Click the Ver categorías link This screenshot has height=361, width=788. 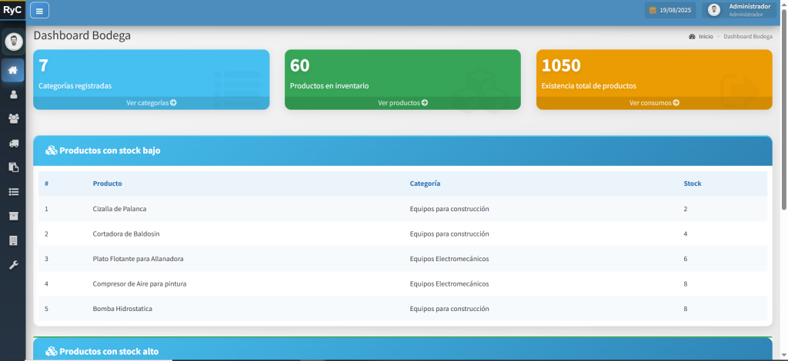pyautogui.click(x=152, y=103)
